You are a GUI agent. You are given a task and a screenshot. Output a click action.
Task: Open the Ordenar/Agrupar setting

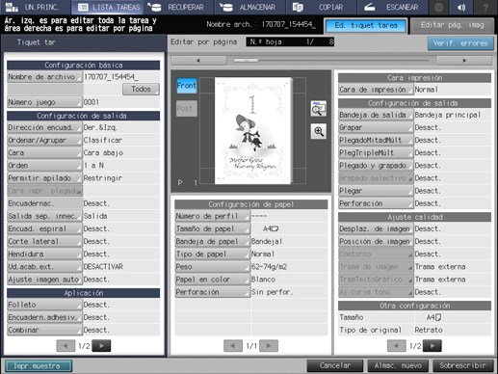click(x=44, y=140)
